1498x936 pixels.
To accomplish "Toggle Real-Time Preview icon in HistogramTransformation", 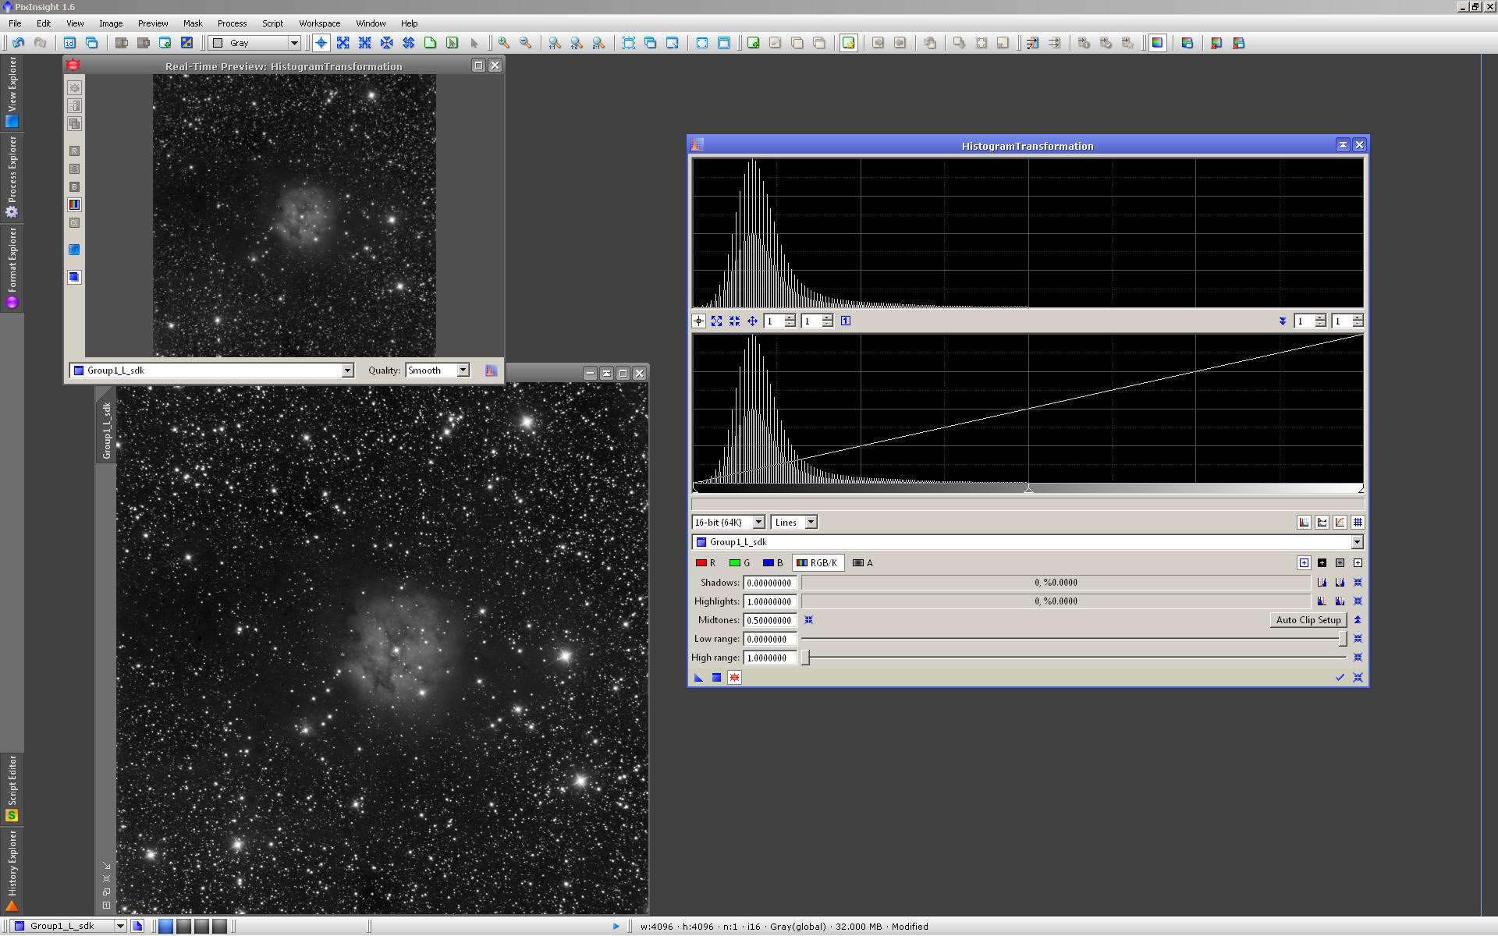I will pyautogui.click(x=734, y=678).
